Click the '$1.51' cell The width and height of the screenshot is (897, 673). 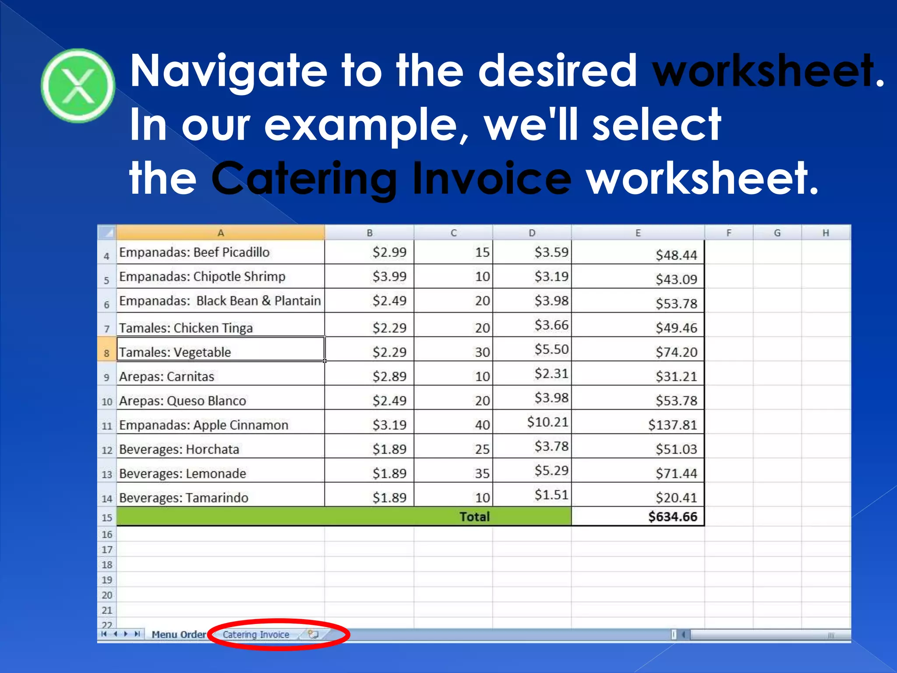(x=532, y=495)
